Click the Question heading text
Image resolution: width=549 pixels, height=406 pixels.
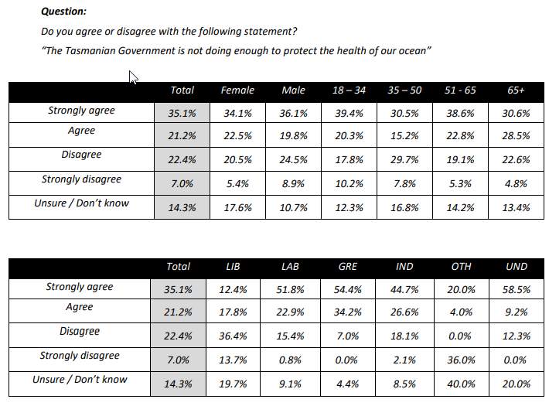click(x=63, y=11)
